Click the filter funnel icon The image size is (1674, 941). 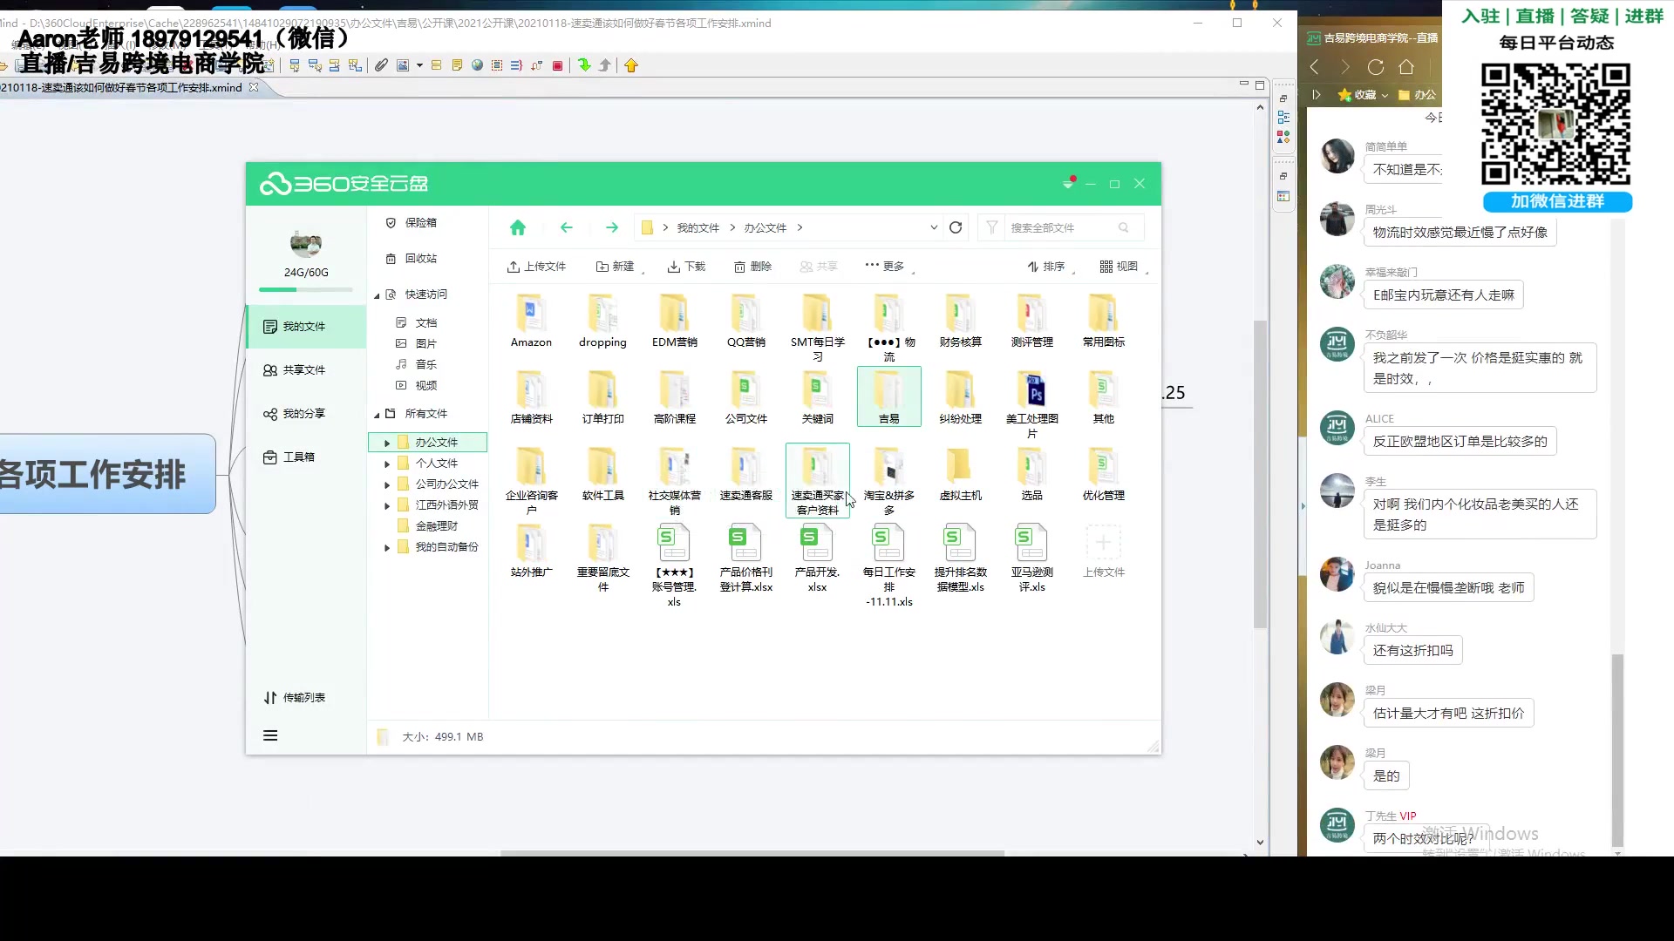pos(991,227)
